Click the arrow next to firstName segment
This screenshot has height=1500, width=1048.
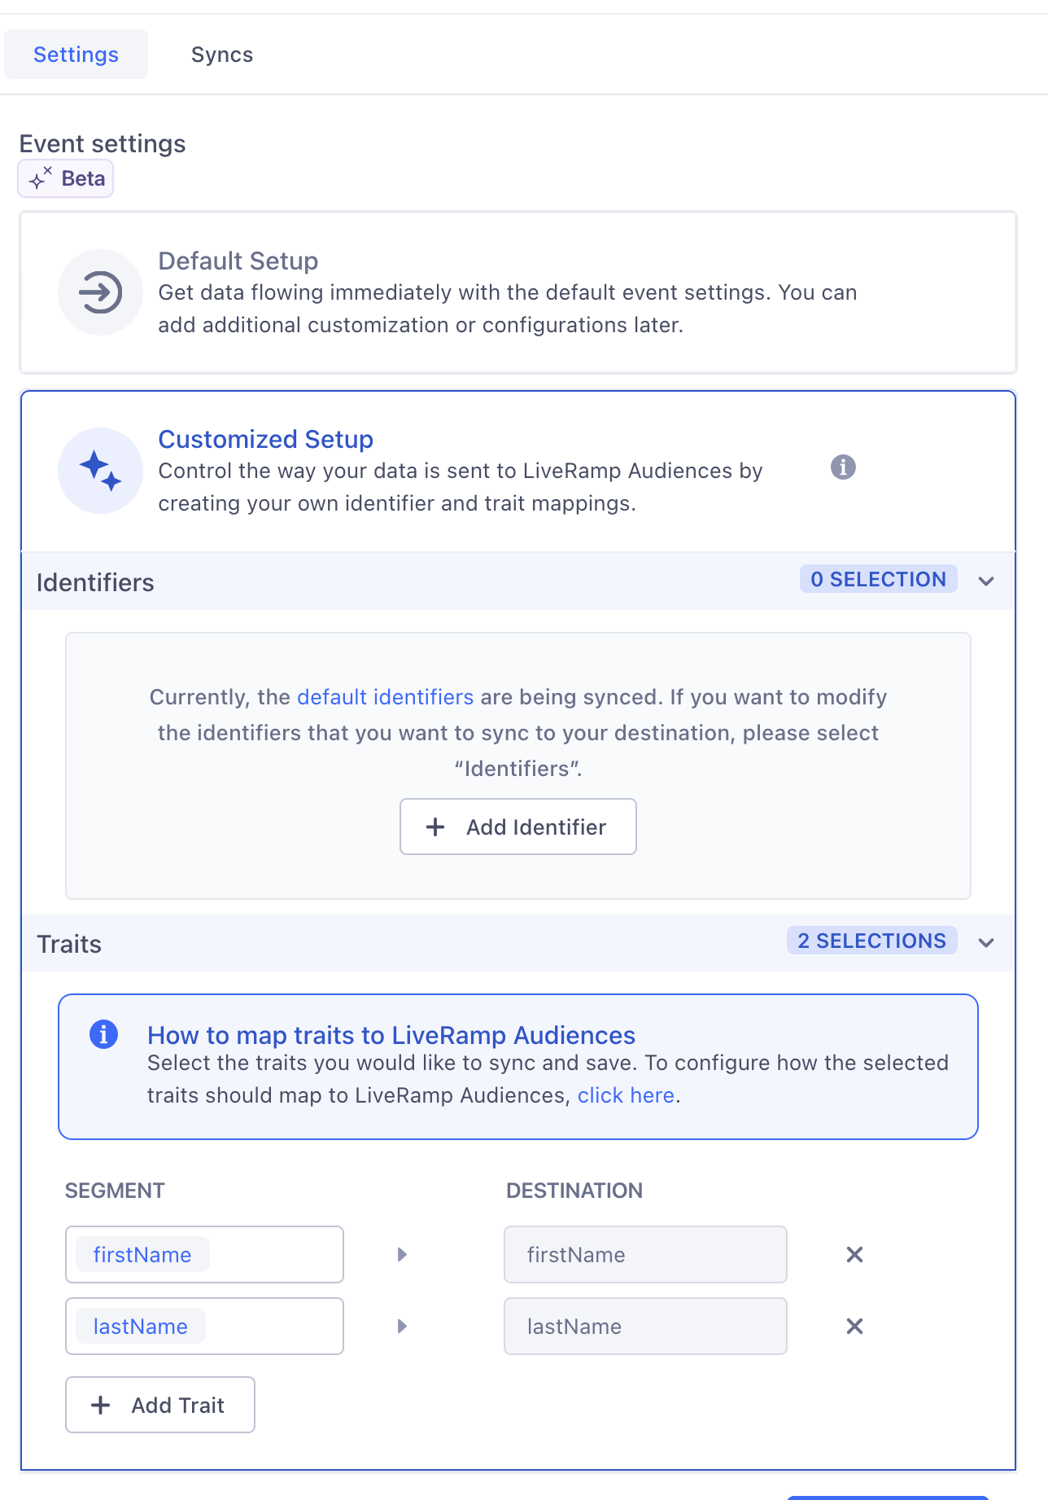pos(402,1255)
